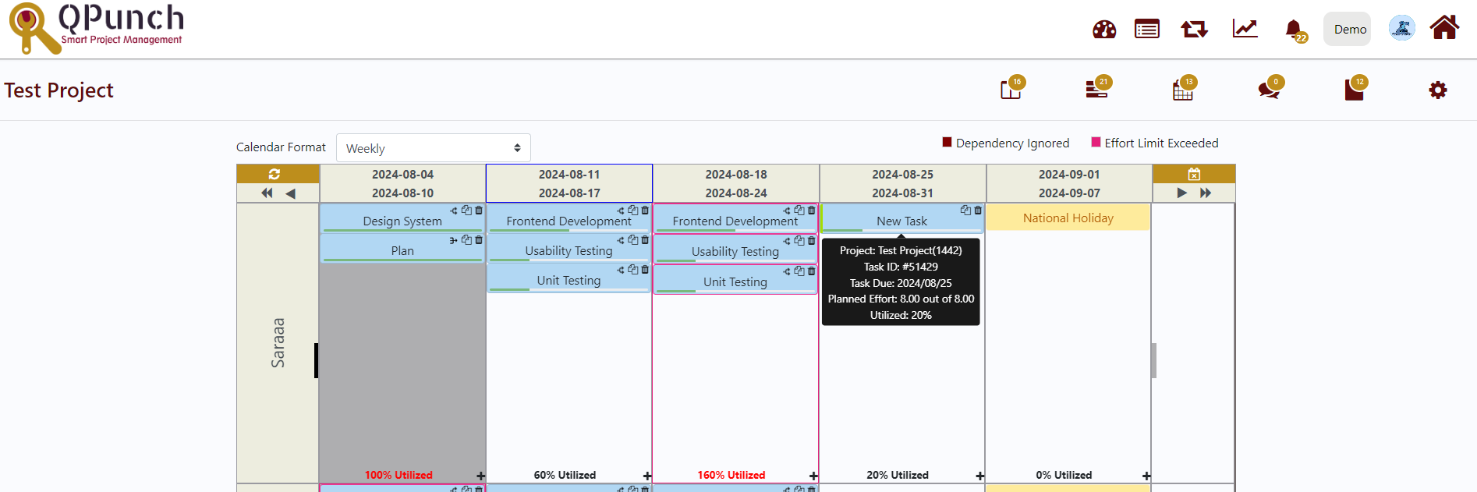Image resolution: width=1477 pixels, height=492 pixels.
Task: Open project settings gear icon
Action: (x=1437, y=90)
